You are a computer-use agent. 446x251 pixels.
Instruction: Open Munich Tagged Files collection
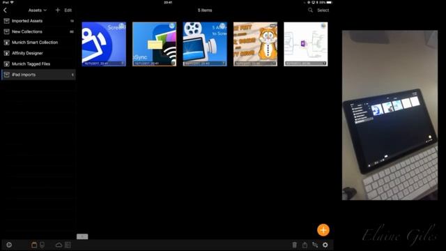pyautogui.click(x=38, y=64)
